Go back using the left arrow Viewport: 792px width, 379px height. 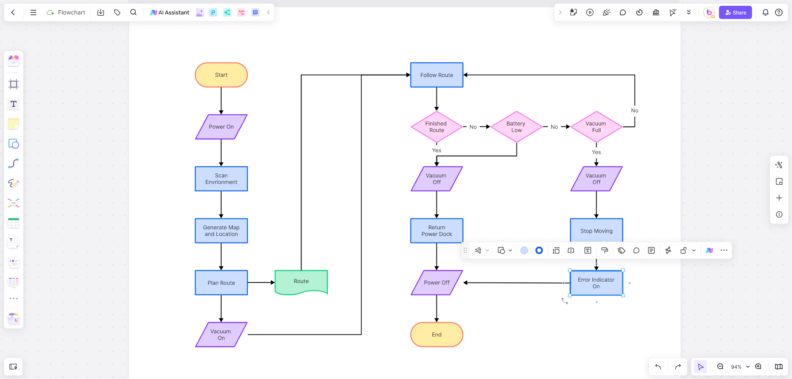coord(13,12)
